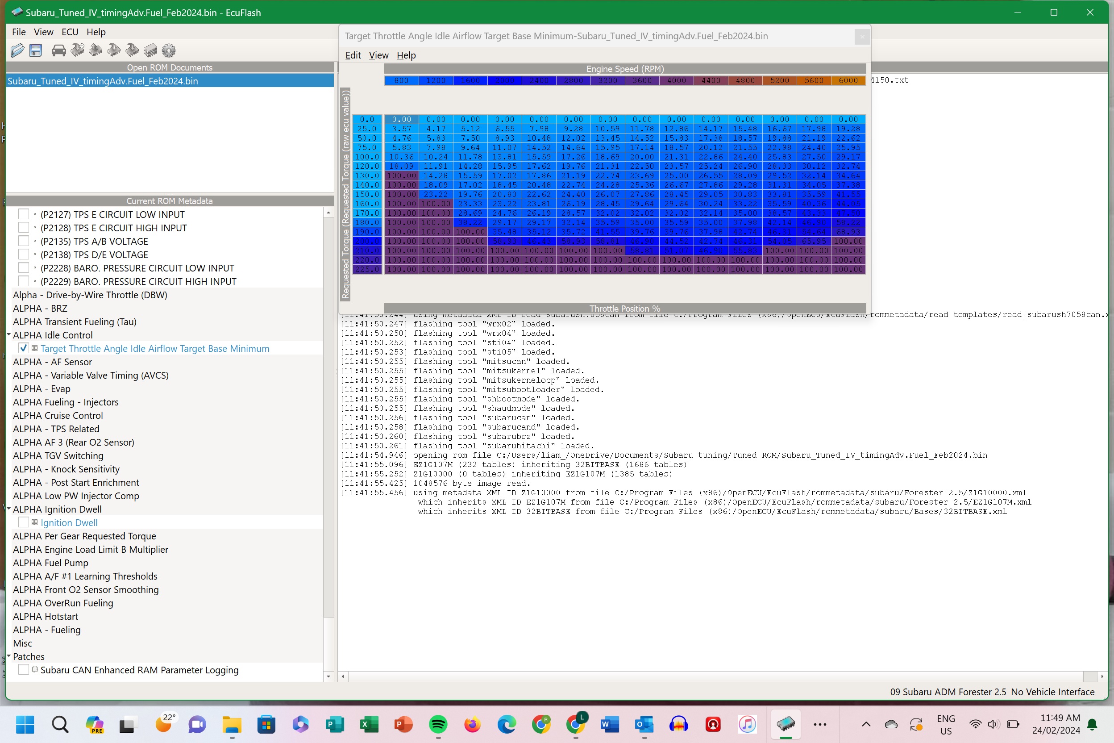Open EcuFlash from the Windows taskbar
Viewport: 1114px width, 743px height.
(x=786, y=723)
